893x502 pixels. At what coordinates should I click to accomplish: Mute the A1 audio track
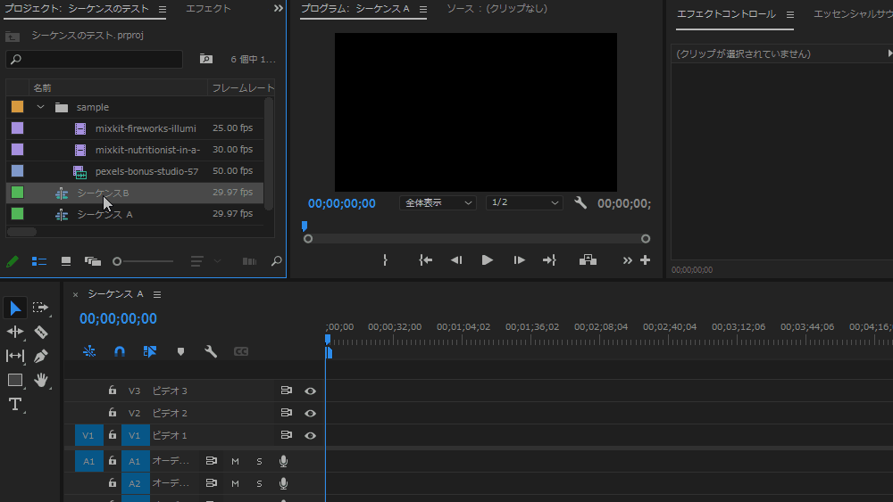point(236,461)
